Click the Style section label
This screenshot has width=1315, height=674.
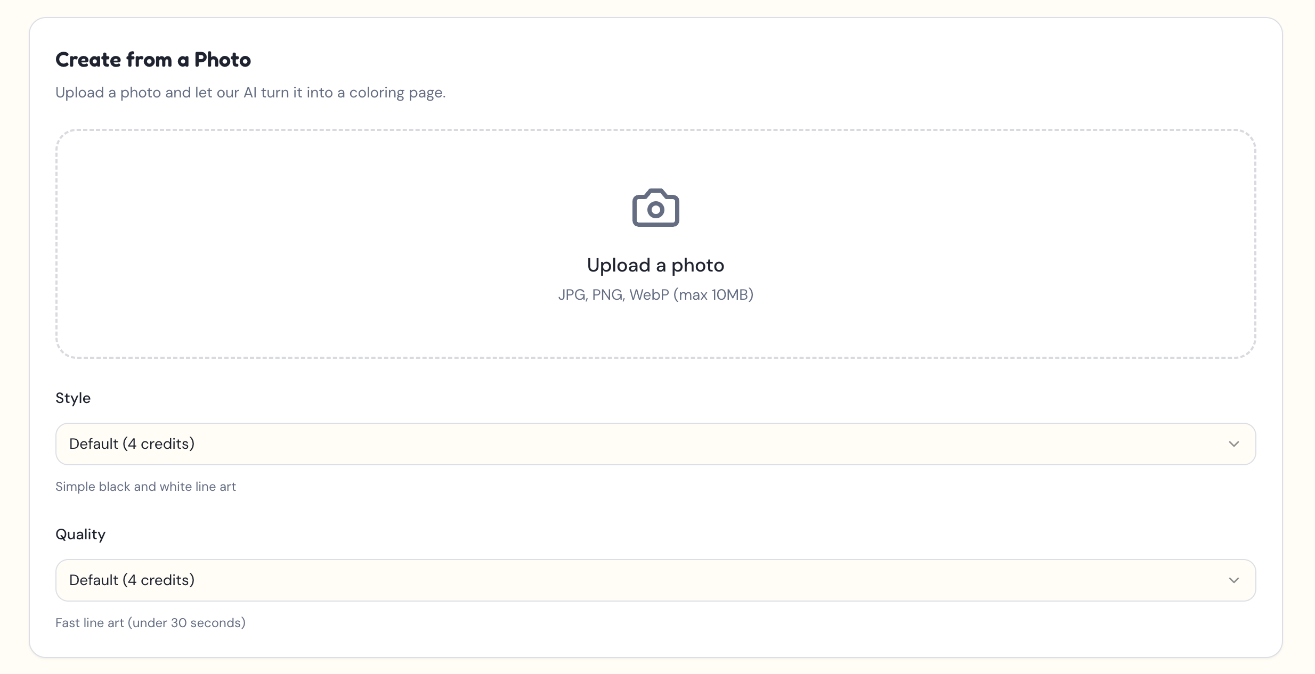tap(72, 398)
